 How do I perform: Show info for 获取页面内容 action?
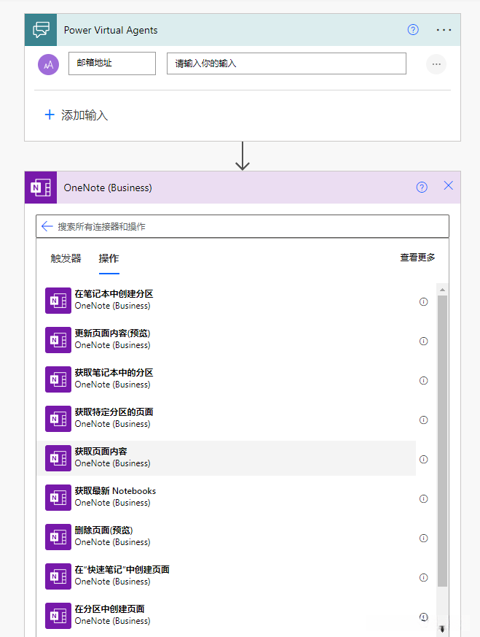point(424,460)
